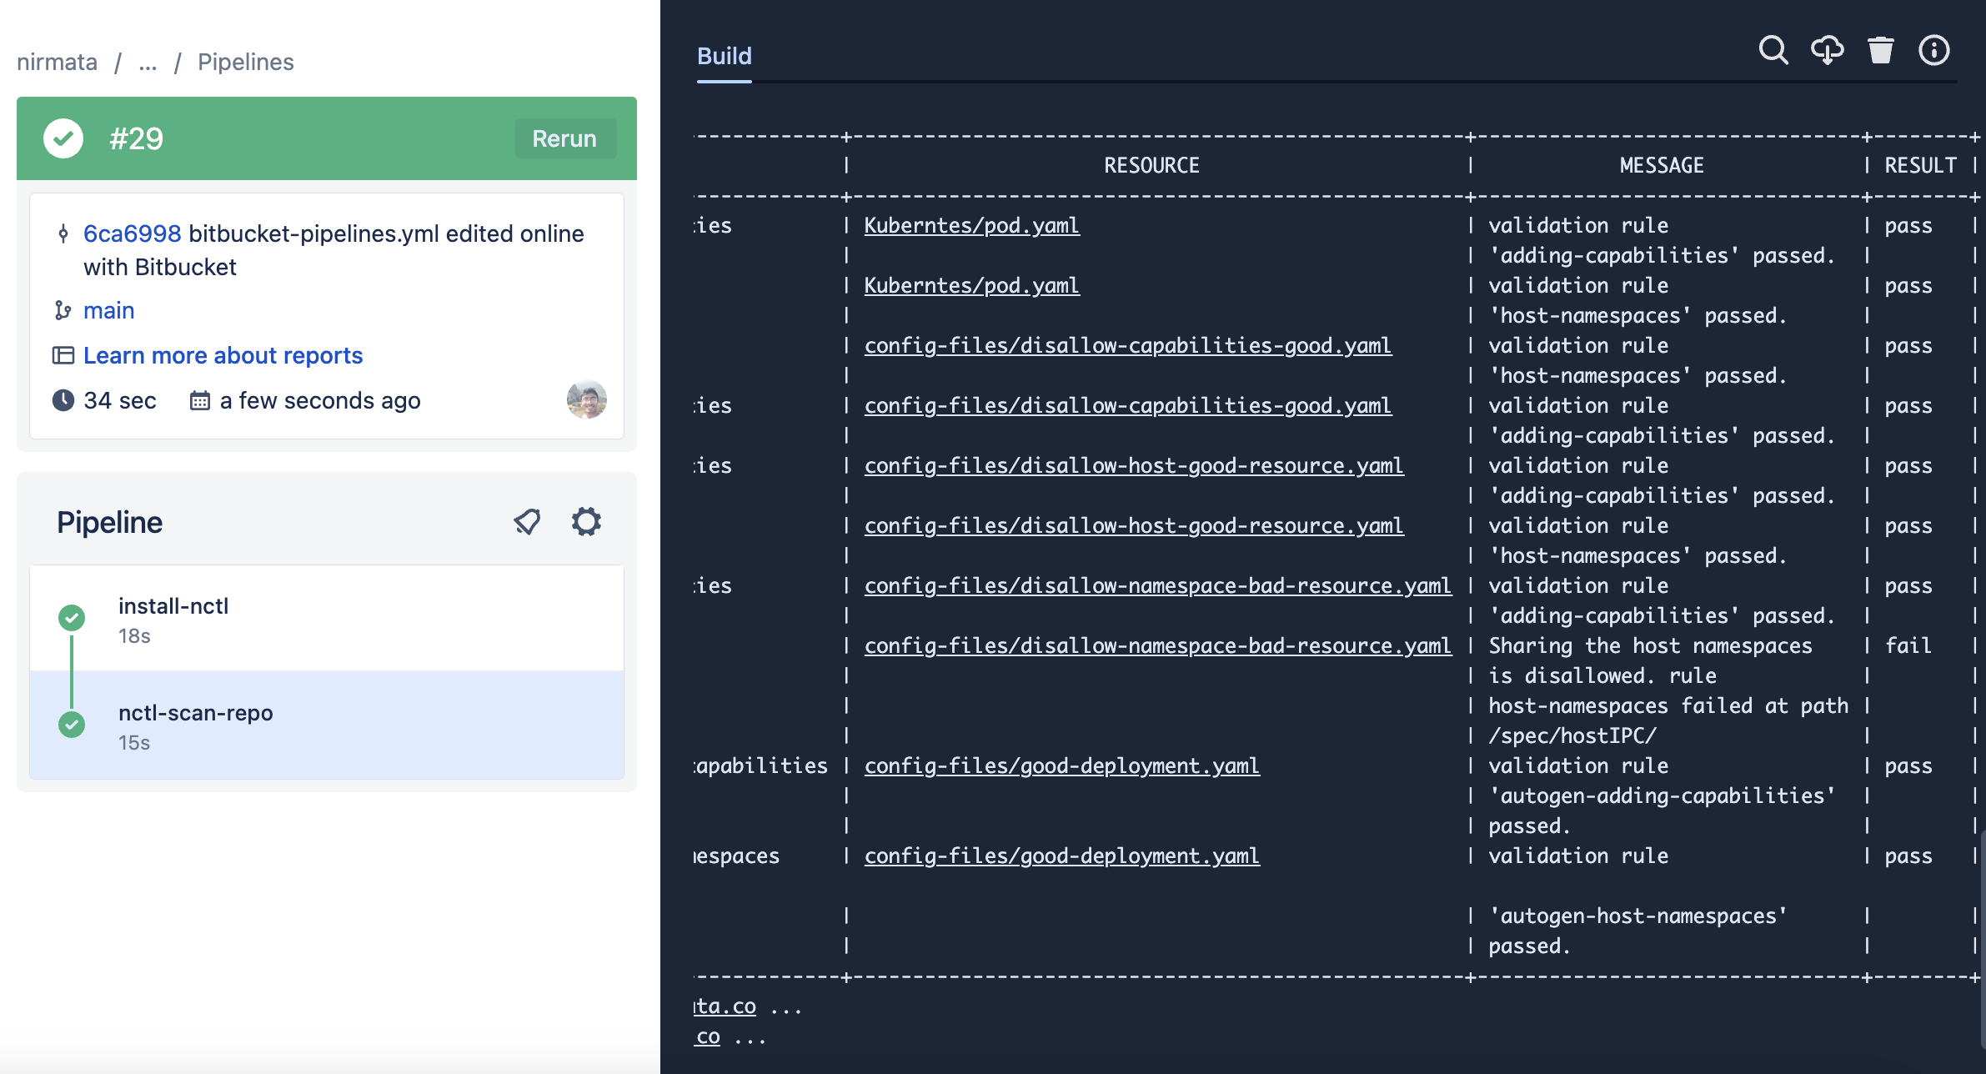Click the RESULT column header
This screenshot has width=1986, height=1074.
[1920, 165]
